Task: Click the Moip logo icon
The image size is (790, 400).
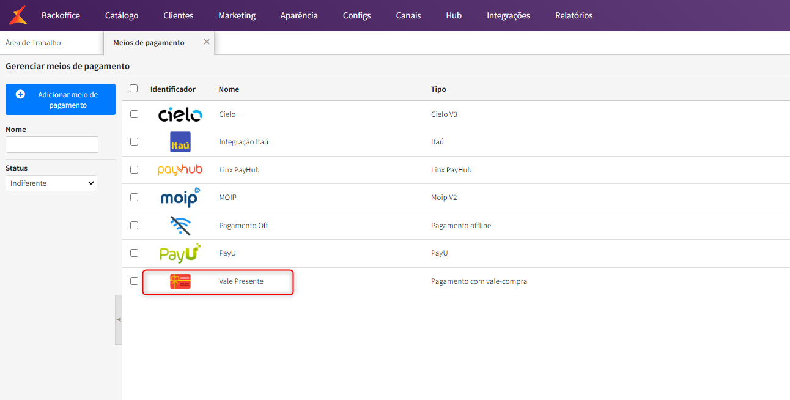Action: coord(180,198)
